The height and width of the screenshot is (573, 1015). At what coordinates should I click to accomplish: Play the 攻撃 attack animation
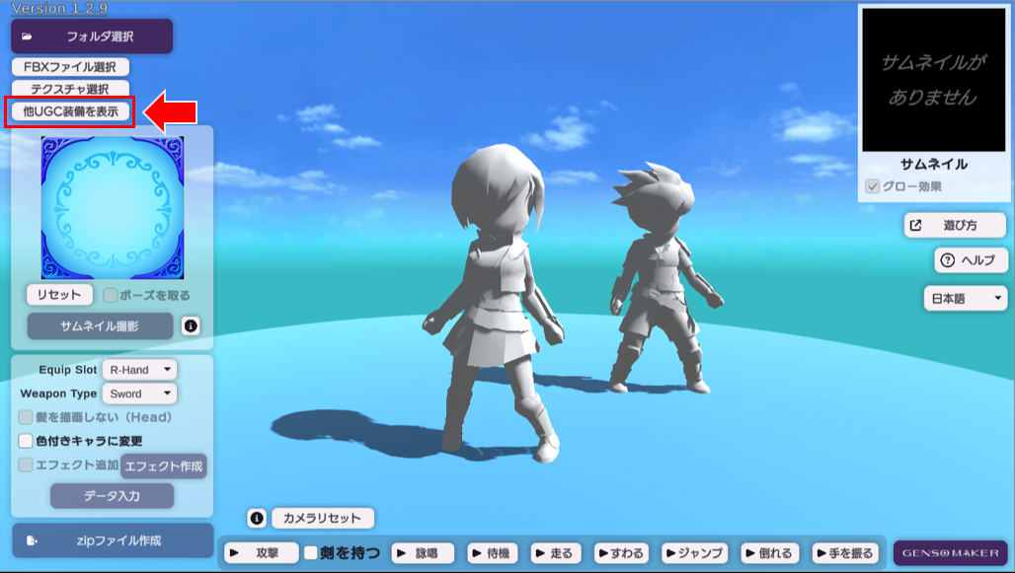click(262, 553)
